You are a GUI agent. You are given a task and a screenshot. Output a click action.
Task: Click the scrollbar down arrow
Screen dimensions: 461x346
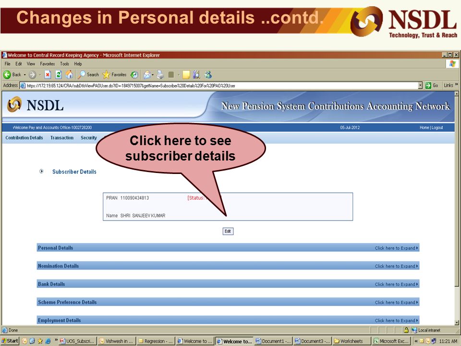click(457, 322)
